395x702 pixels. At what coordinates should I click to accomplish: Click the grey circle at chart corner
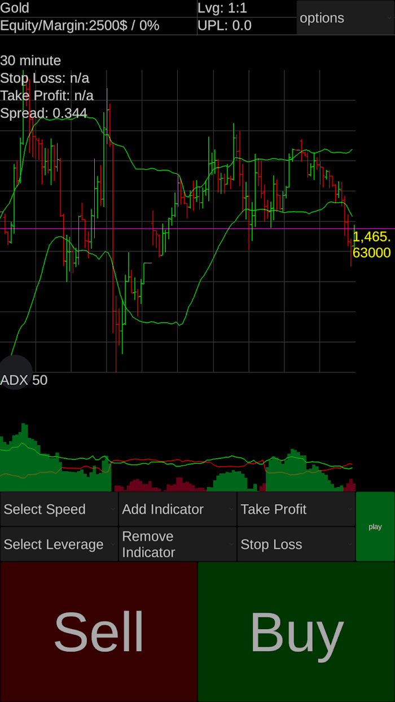click(x=15, y=372)
